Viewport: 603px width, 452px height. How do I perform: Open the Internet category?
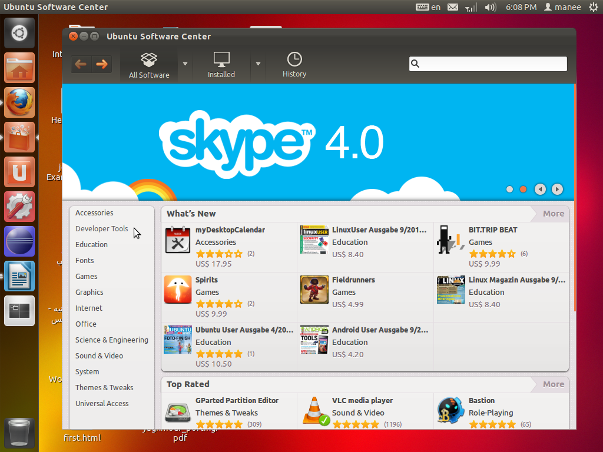(x=89, y=308)
